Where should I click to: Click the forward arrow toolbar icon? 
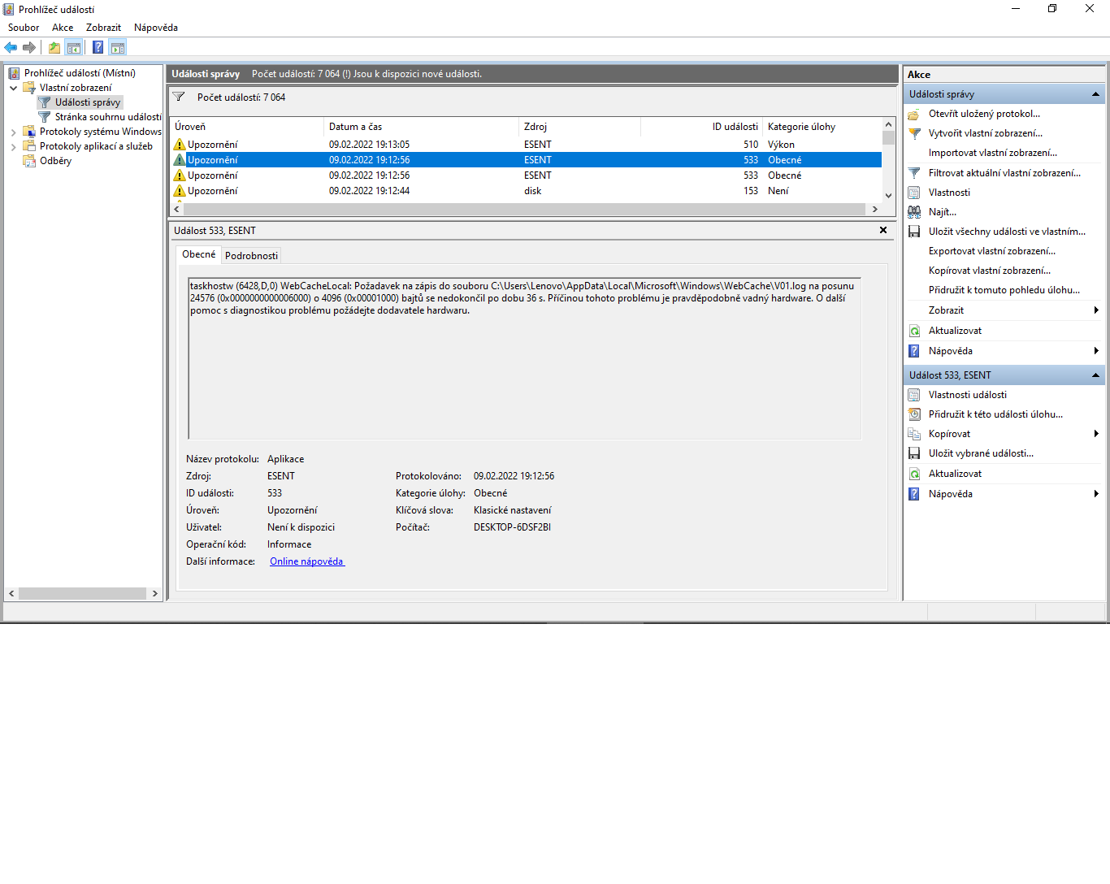click(29, 47)
